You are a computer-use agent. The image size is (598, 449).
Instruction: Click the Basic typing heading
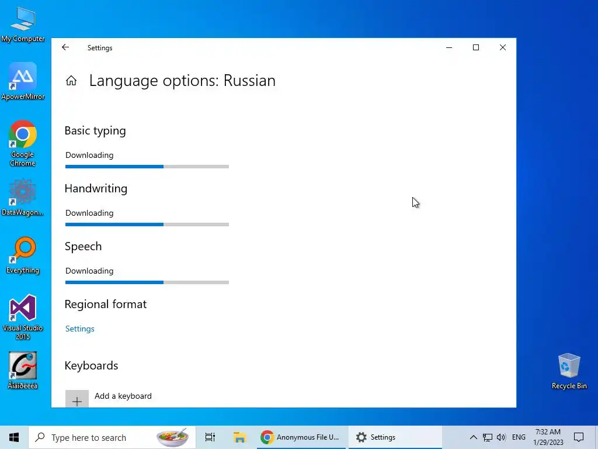(x=95, y=130)
